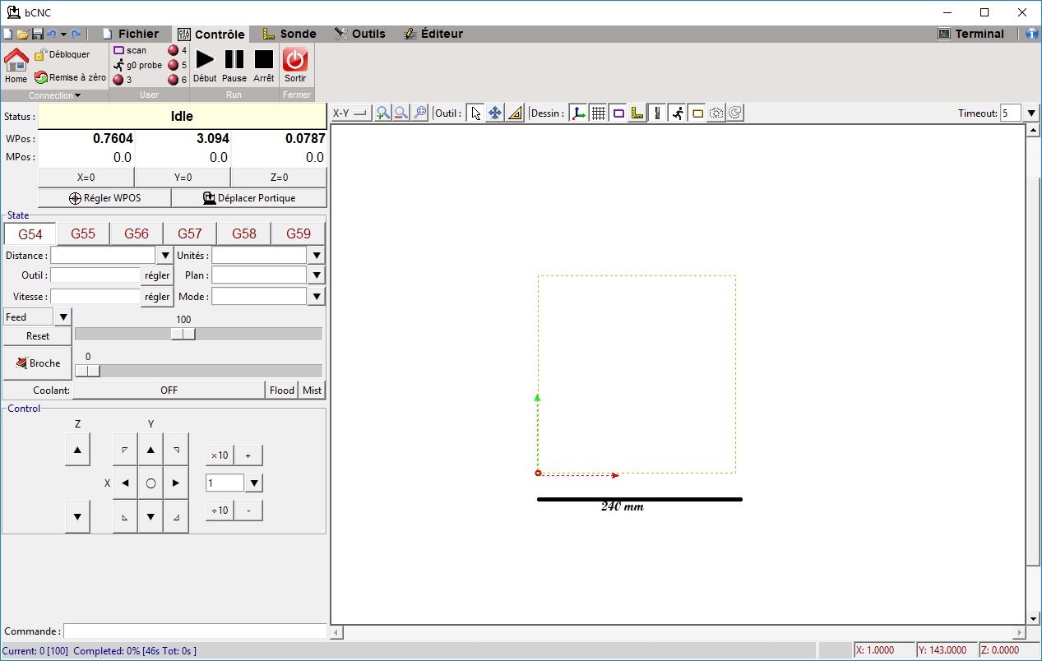Click the camera display icon

pos(716,113)
